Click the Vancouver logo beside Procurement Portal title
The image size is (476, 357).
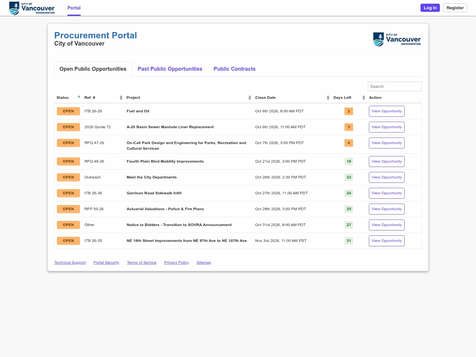397,39
